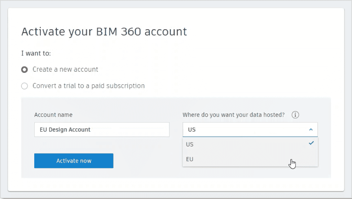This screenshot has width=352, height=199.
Task: Collapse the dropdown using the chevron arrow
Action: point(311,130)
